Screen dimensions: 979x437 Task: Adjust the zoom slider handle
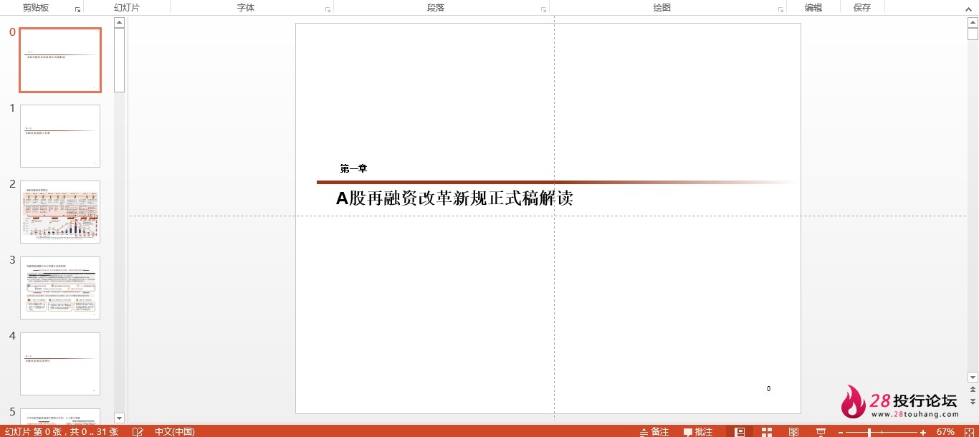click(869, 432)
